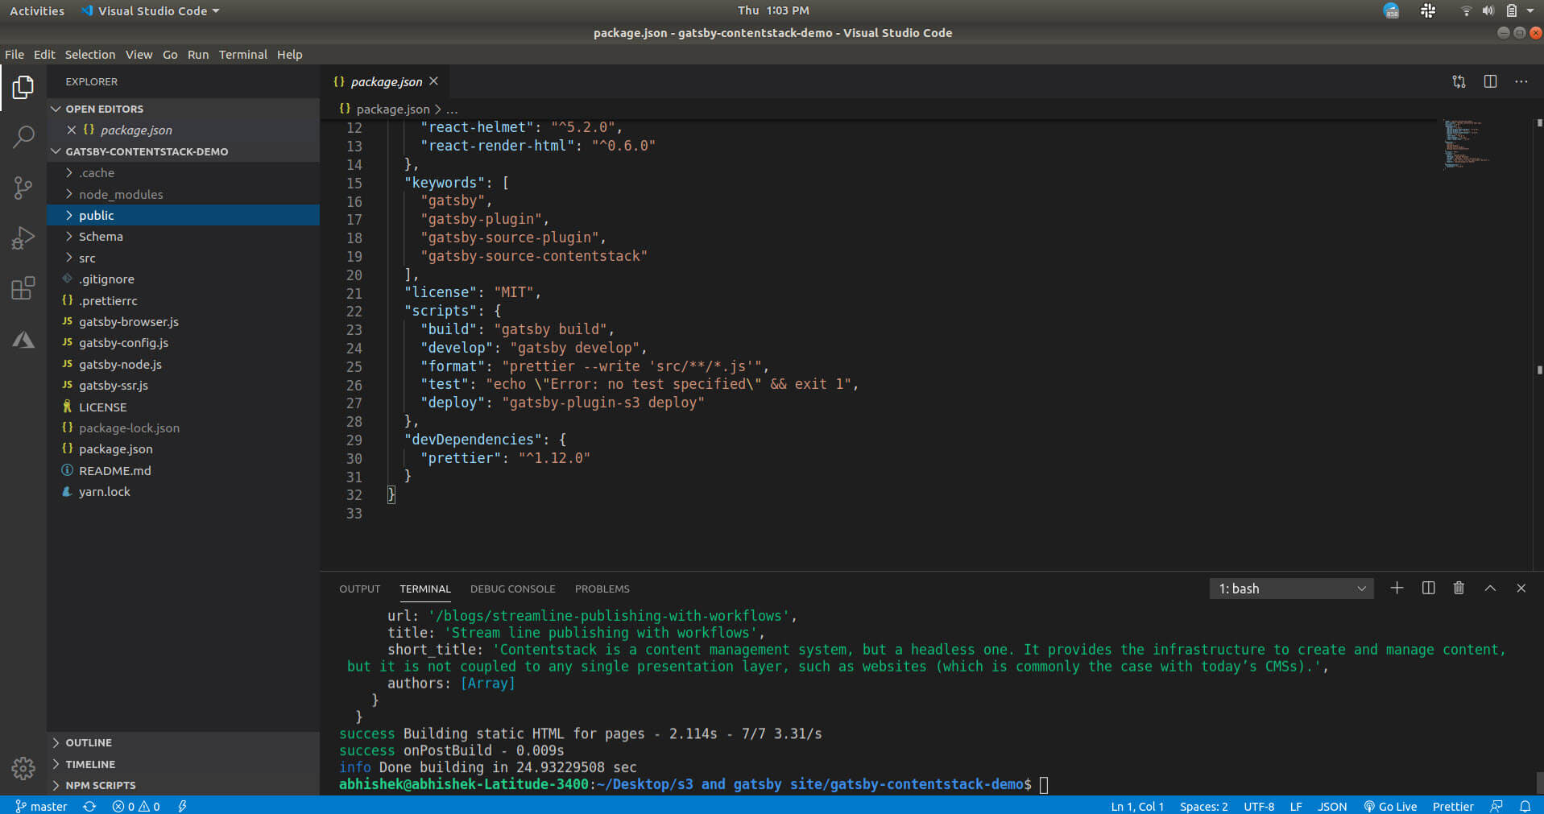The height and width of the screenshot is (814, 1544).
Task: Click the master branch status item
Action: [41, 806]
